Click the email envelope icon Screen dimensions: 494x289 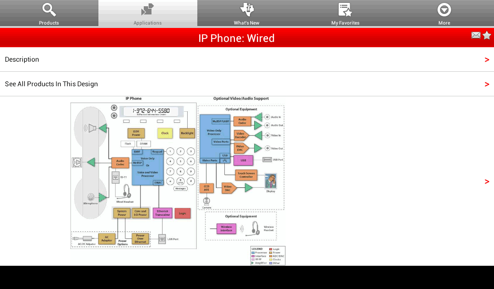[476, 35]
